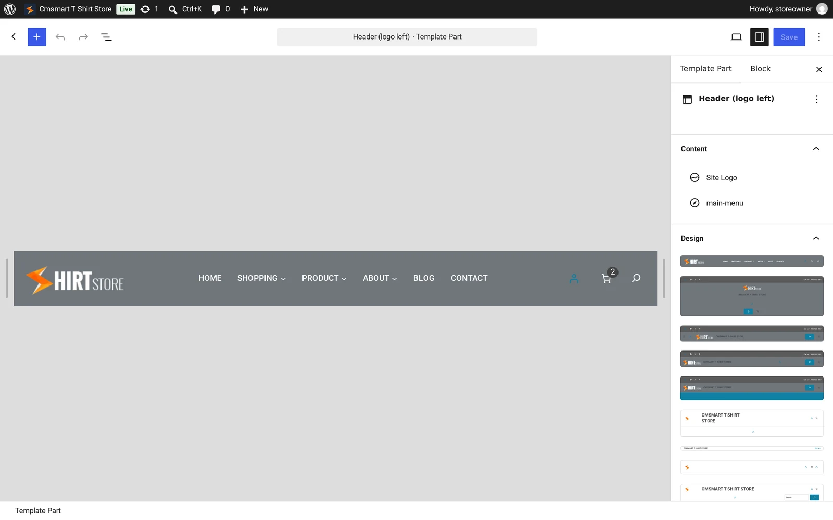This screenshot has height=520, width=833.
Task: Click CONTACT in the header navigation
Action: pyautogui.click(x=469, y=278)
